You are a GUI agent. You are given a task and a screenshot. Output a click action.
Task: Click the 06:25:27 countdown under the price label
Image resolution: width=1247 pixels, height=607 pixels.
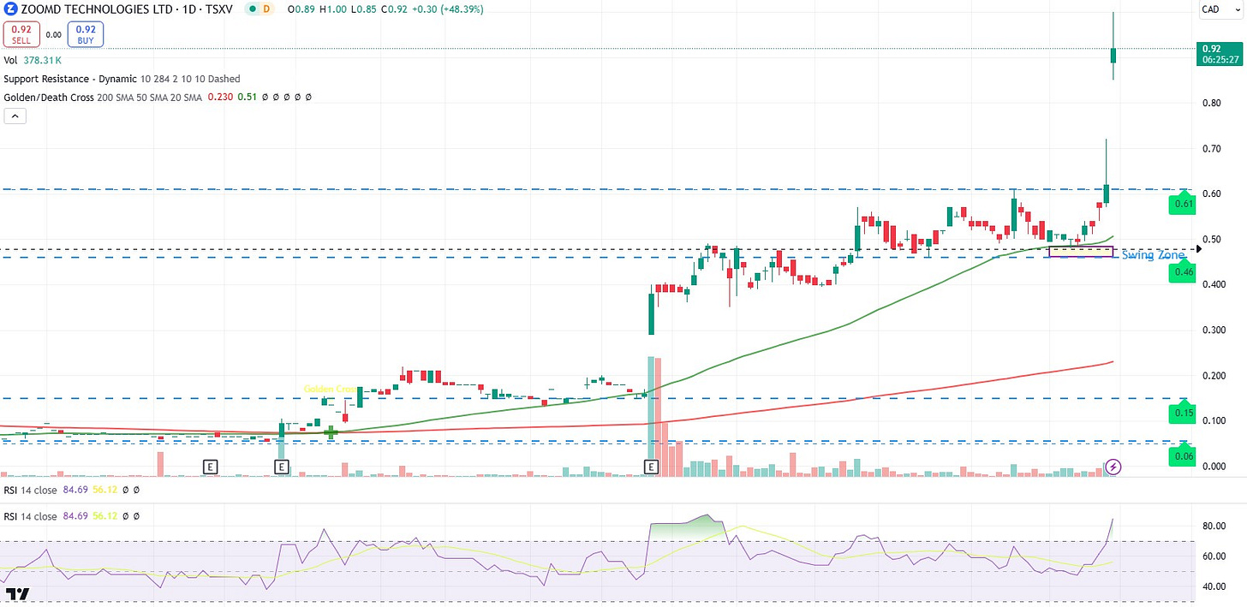[1219, 61]
